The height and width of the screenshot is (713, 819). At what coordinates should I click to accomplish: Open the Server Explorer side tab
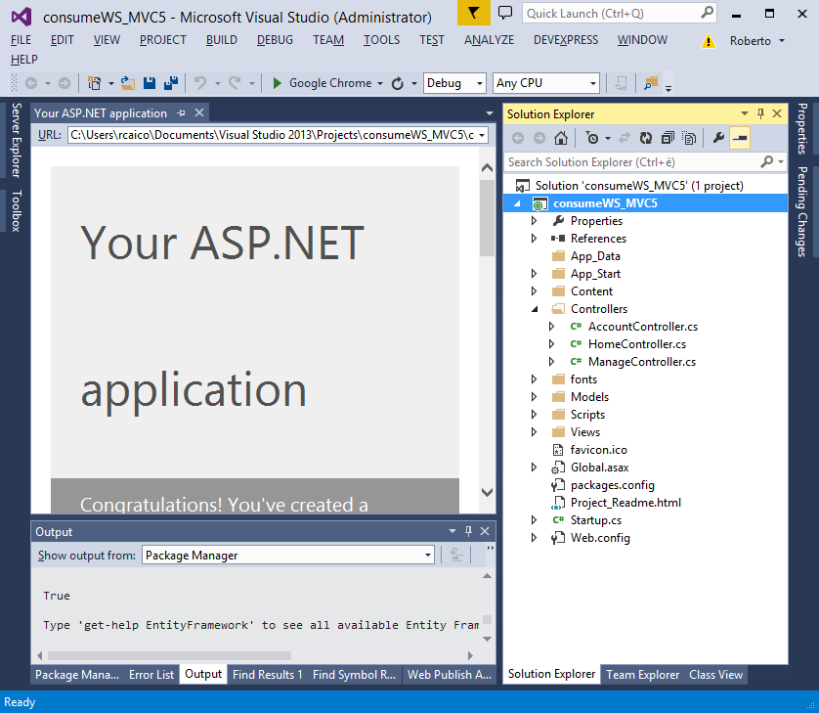click(x=17, y=140)
